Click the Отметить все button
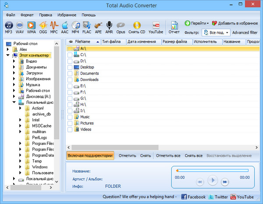The width and height of the screenshot is (263, 204). coord(168,155)
